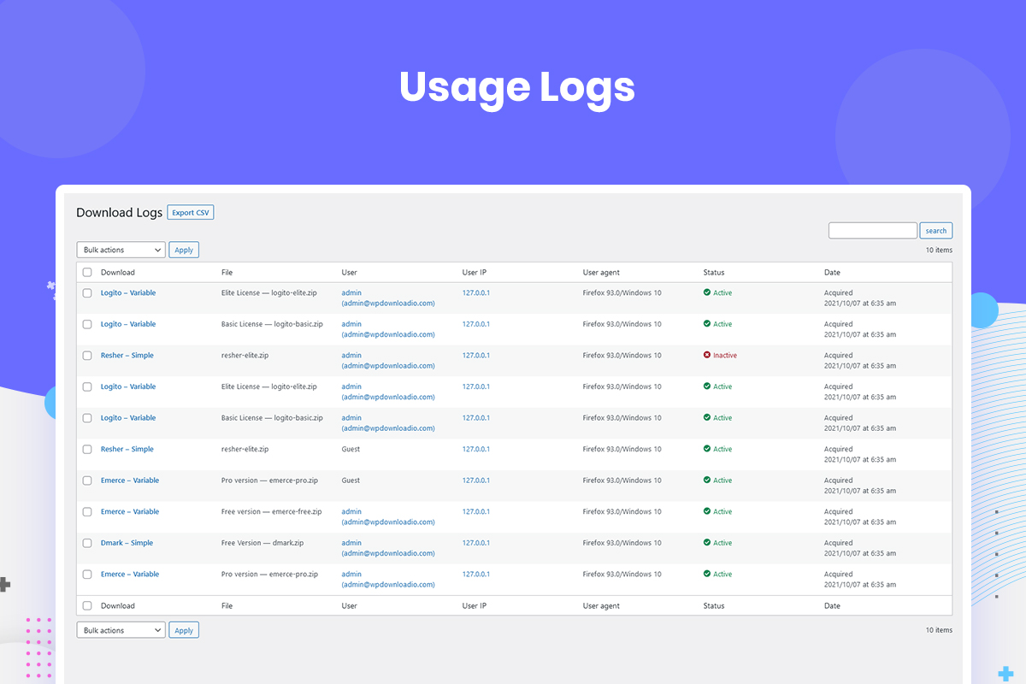Click 'Guest' user text in Resher row
This screenshot has height=684, width=1026.
click(351, 449)
